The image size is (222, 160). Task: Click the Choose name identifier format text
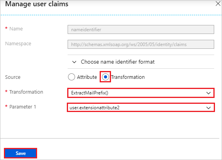pyautogui.click(x=118, y=62)
